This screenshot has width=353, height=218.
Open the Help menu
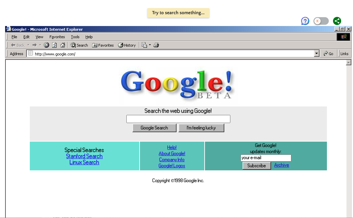coord(89,37)
